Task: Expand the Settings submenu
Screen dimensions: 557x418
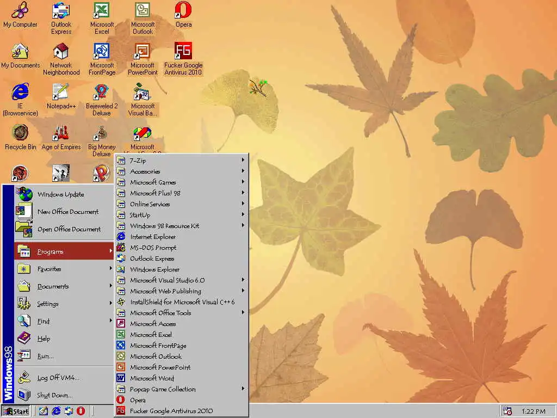Action: coord(64,304)
